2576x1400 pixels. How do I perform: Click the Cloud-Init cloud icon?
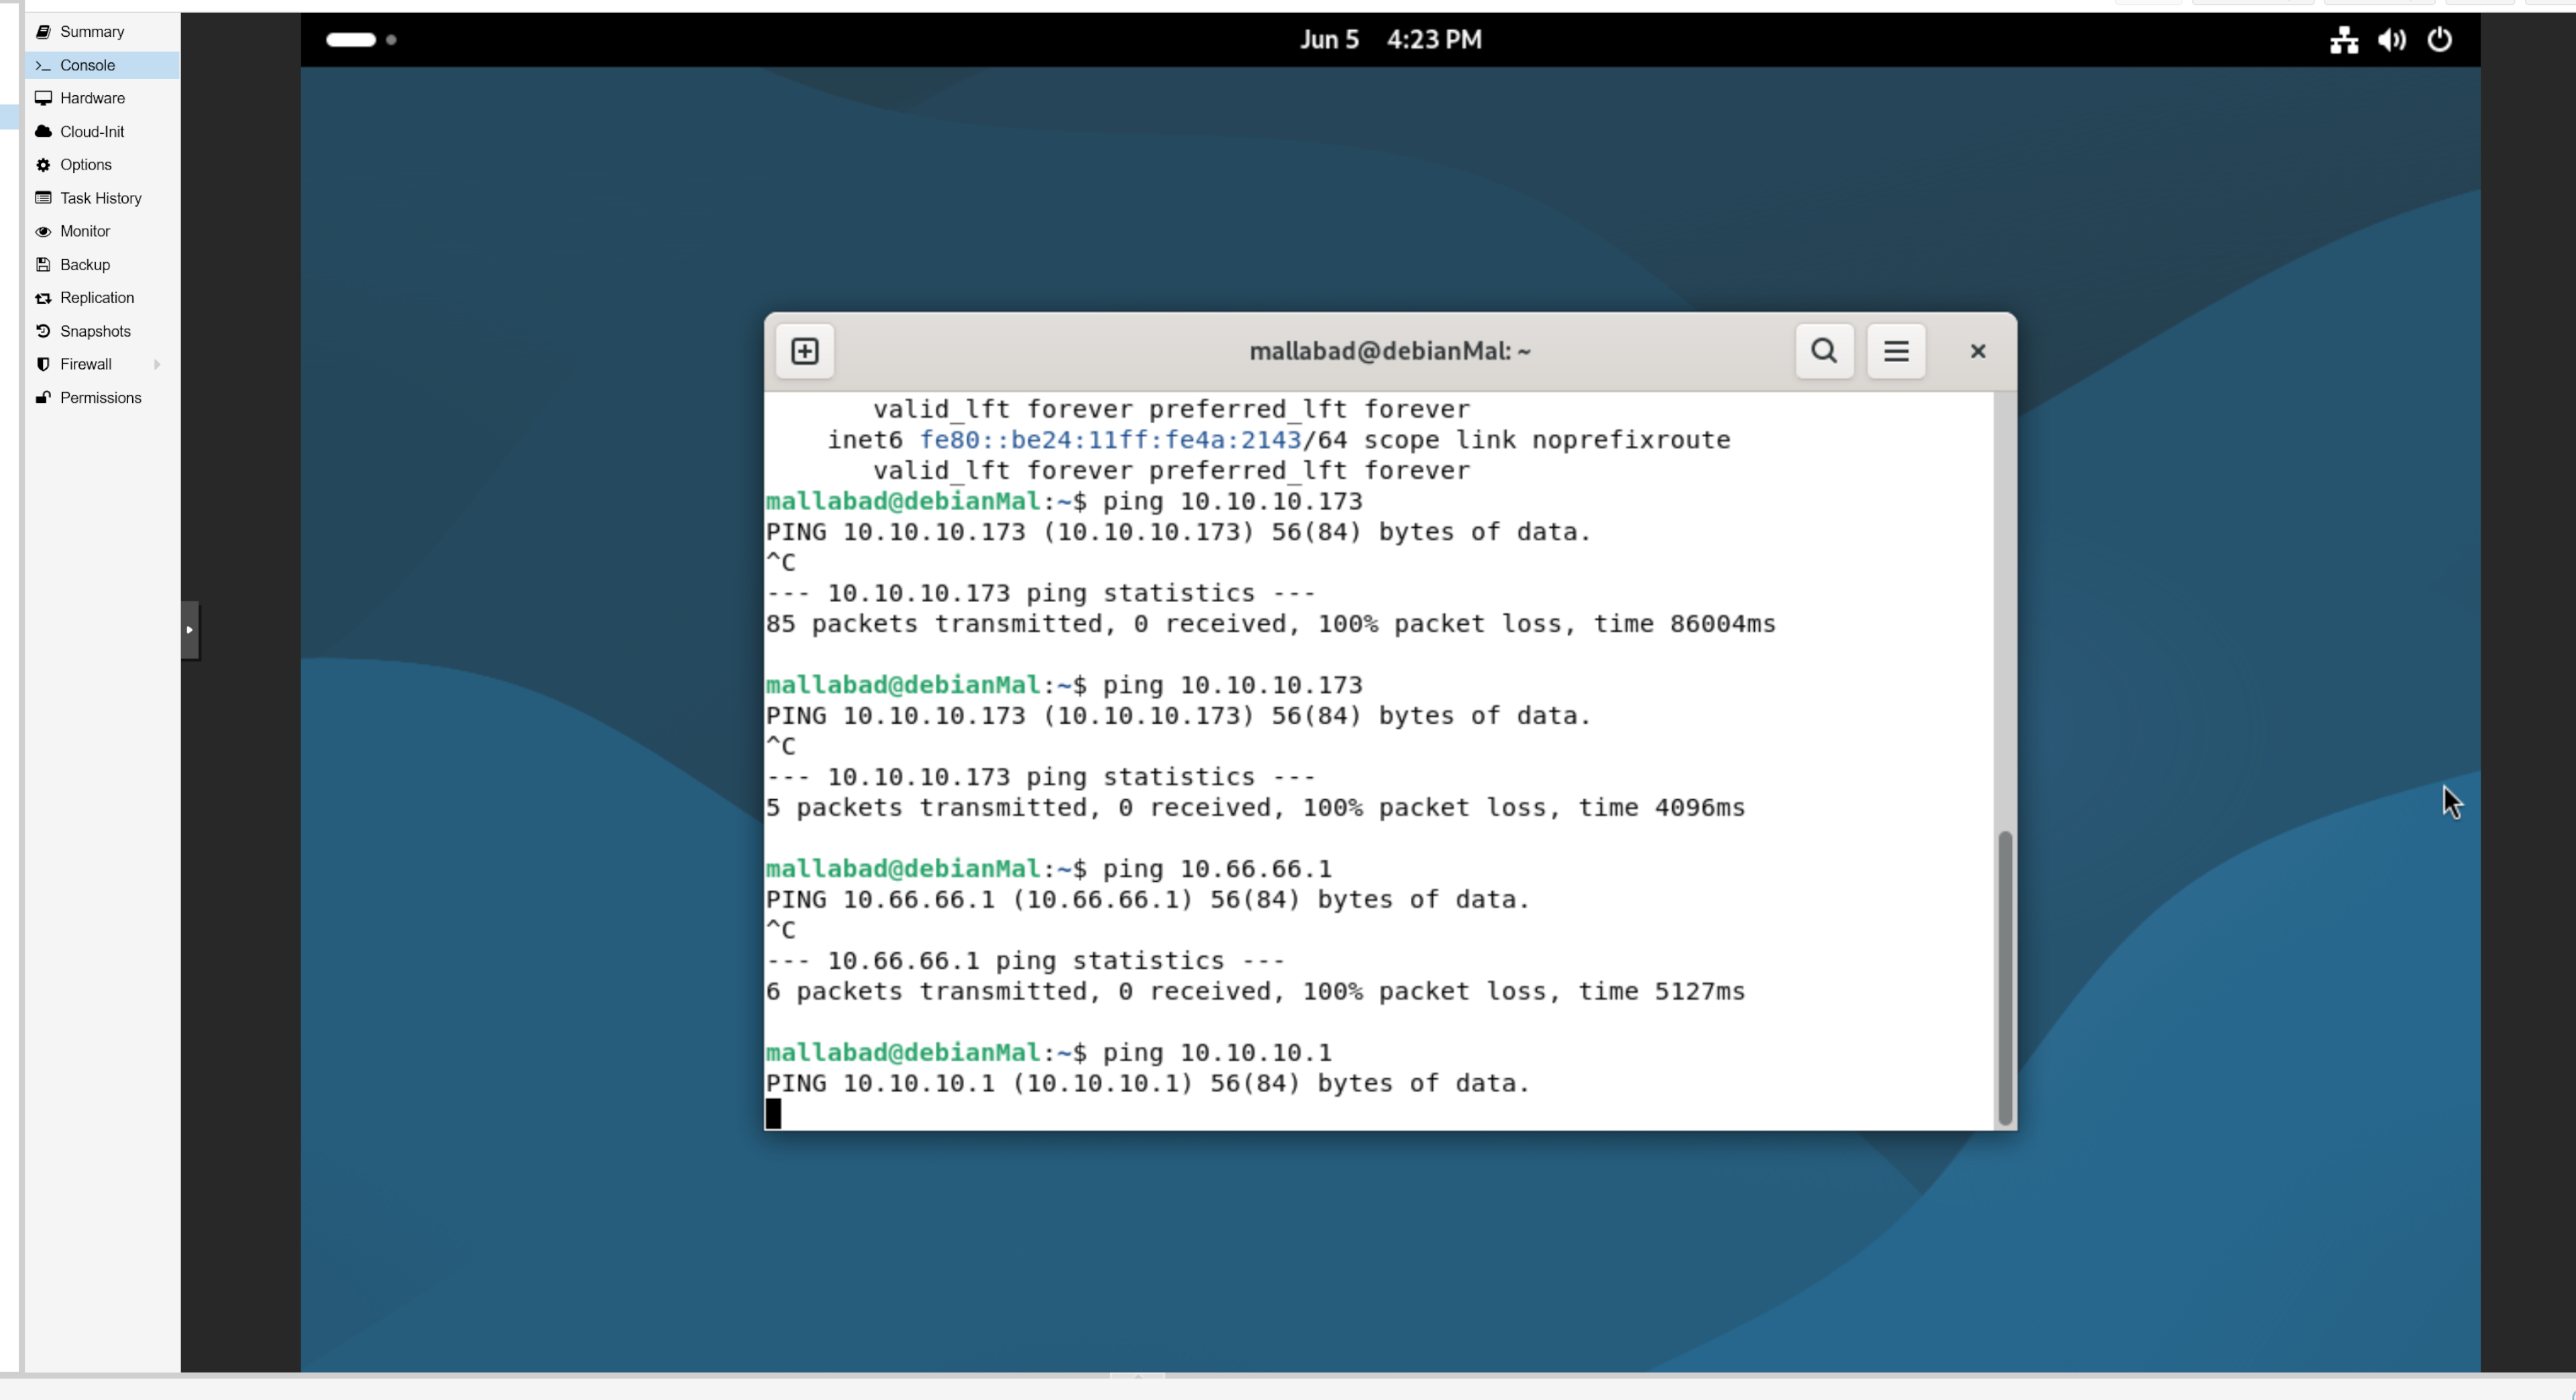tap(43, 131)
